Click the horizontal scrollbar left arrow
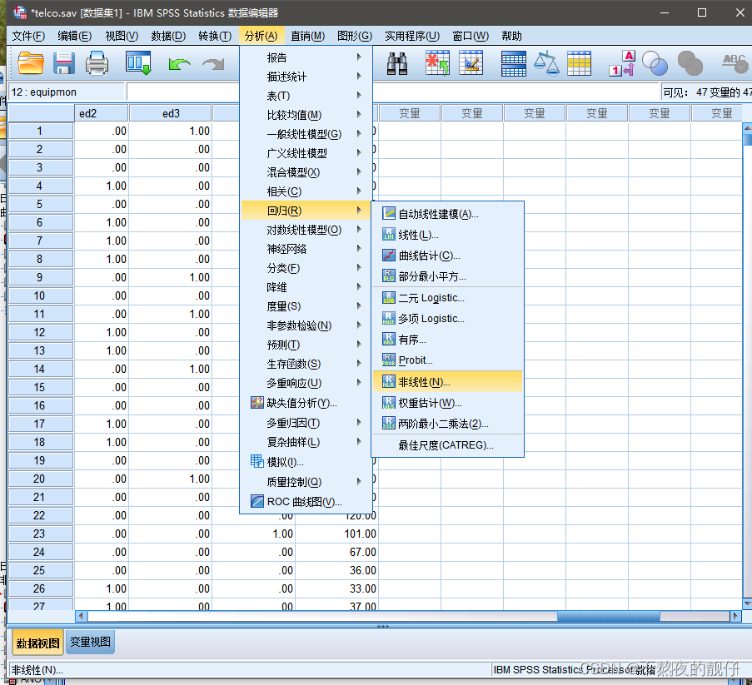This screenshot has width=752, height=685. tap(81, 616)
